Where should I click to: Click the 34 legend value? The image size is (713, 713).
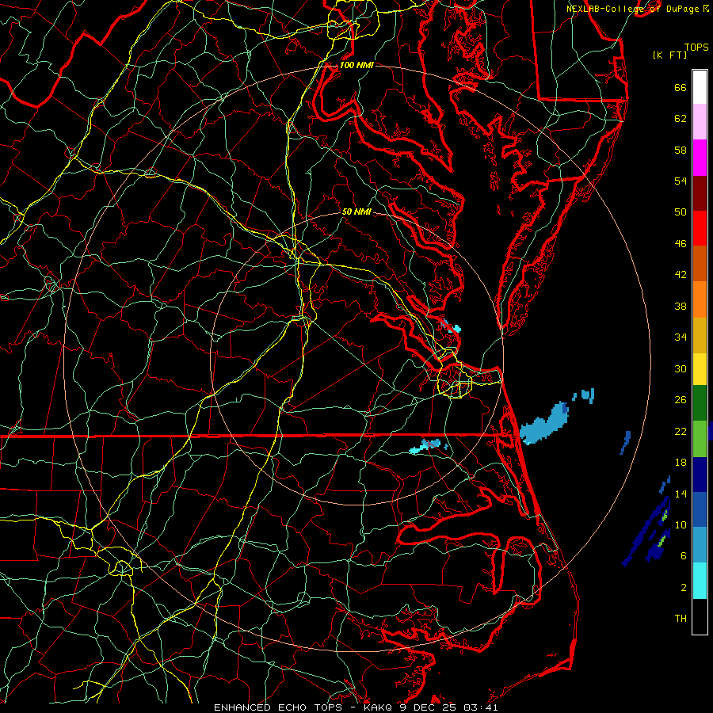681,337
